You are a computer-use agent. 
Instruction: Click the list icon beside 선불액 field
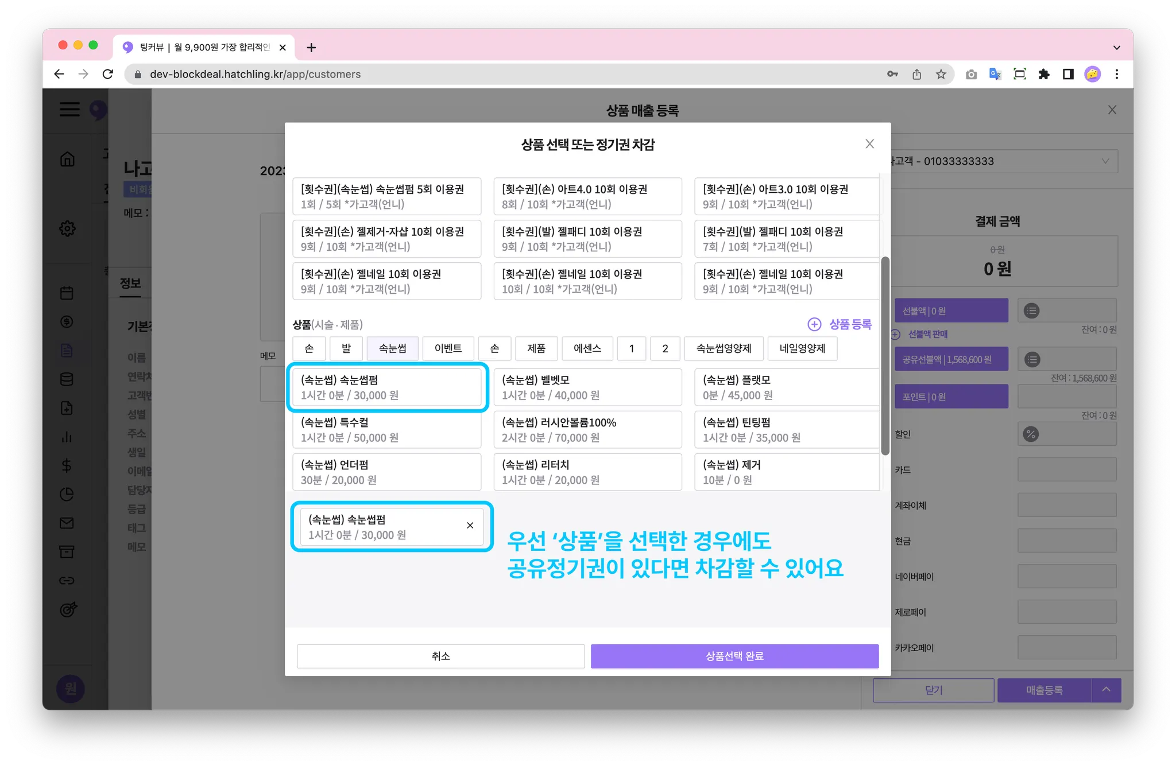(1031, 311)
